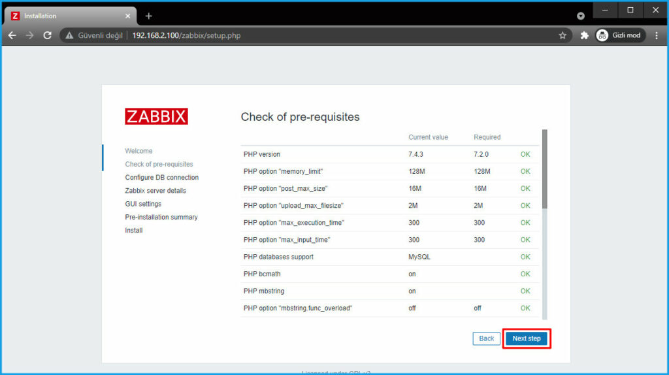Viewport: 669px width, 375px height.
Task: Click PHP option "memory_limit" row label
Action: click(283, 172)
